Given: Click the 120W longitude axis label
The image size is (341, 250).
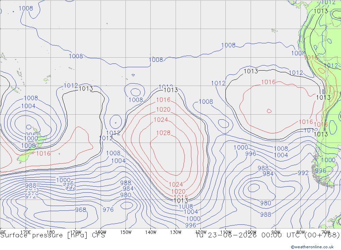Looking at the screenshot, I should point(201,232).
